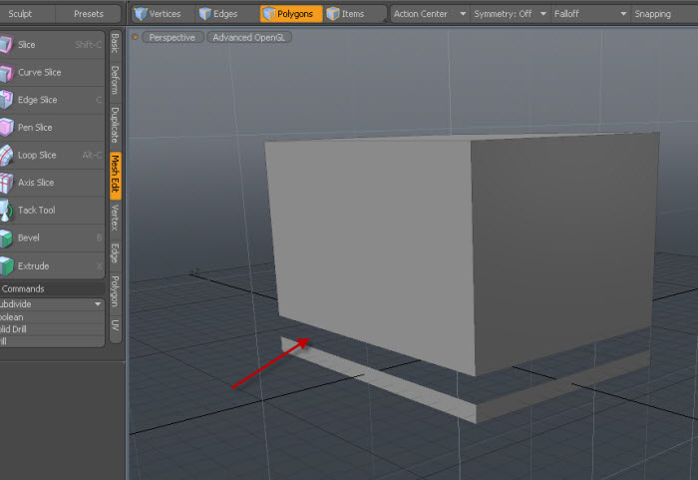
Task: Click the Advanced OpenGL shading button
Action: (243, 37)
